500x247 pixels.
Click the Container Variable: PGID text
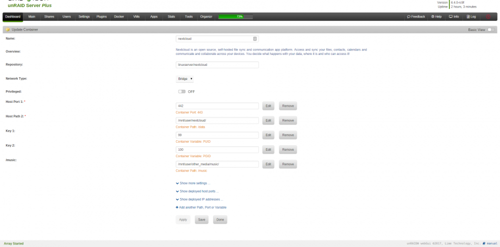pos(193,156)
